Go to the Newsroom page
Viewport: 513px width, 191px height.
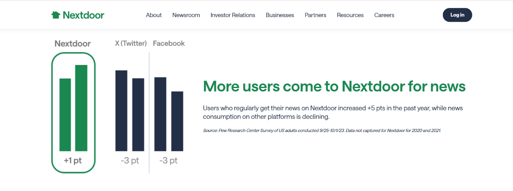186,15
